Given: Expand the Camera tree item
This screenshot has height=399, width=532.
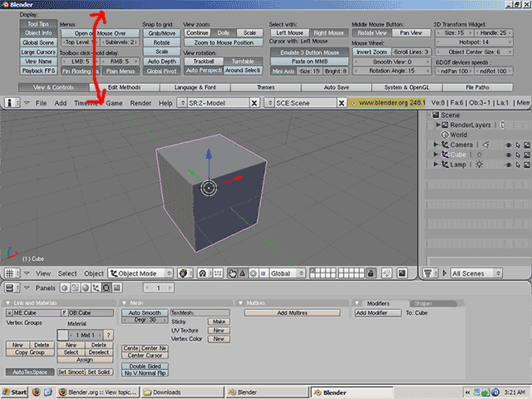Looking at the screenshot, I should [436, 145].
